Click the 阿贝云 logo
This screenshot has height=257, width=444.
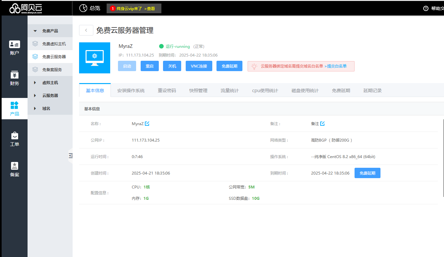(26, 8)
